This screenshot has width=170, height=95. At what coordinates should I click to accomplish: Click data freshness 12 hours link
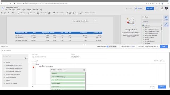coord(132,46)
